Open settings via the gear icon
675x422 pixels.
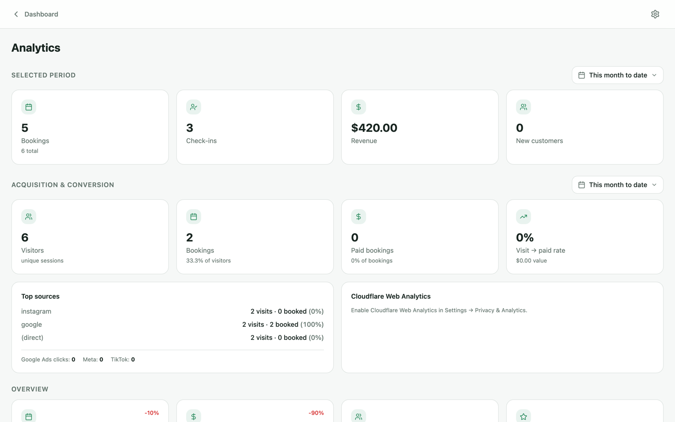655,14
